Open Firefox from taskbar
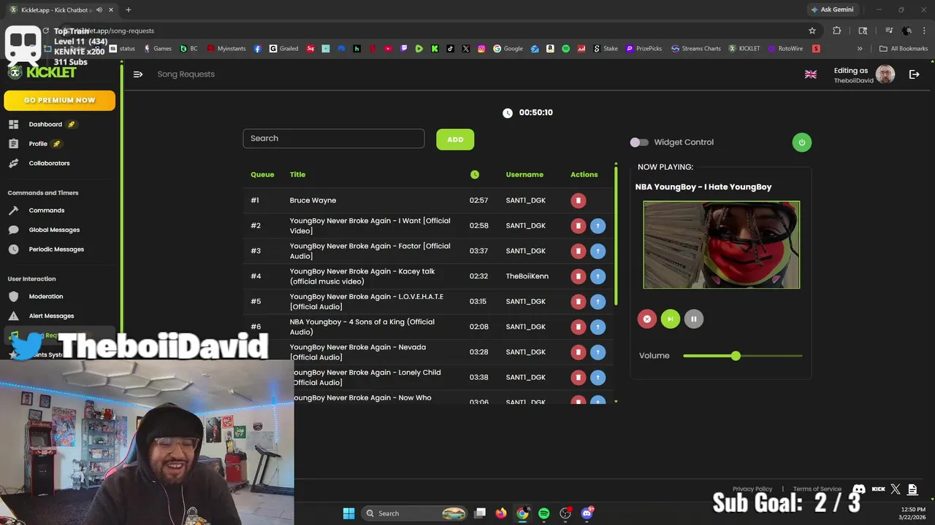The image size is (935, 525). tap(500, 513)
